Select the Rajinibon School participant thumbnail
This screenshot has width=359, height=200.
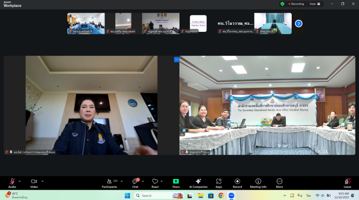(x=198, y=23)
